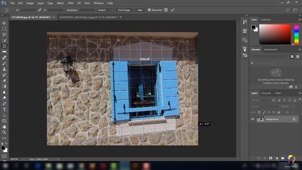Select the Gradient tool
The height and width of the screenshot is (170, 302).
(x=4, y=86)
